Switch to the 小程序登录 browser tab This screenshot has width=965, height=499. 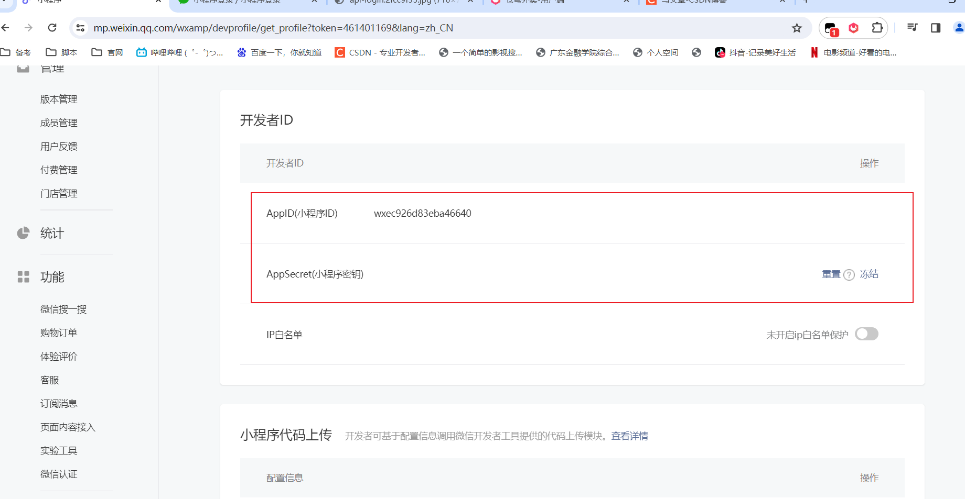tap(246, 3)
